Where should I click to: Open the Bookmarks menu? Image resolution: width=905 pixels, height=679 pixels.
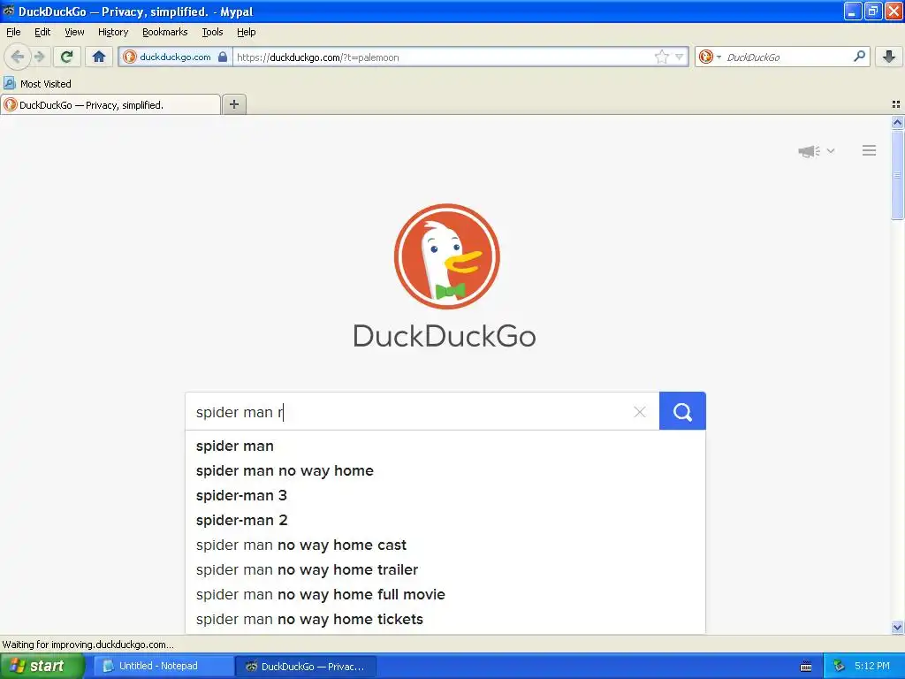pos(165,32)
